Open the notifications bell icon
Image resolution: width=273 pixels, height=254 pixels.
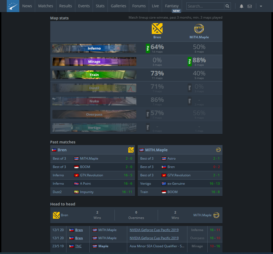pyautogui.click(x=241, y=6)
